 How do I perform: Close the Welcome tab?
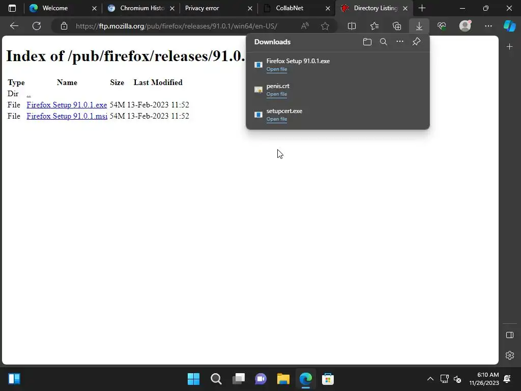(x=94, y=8)
